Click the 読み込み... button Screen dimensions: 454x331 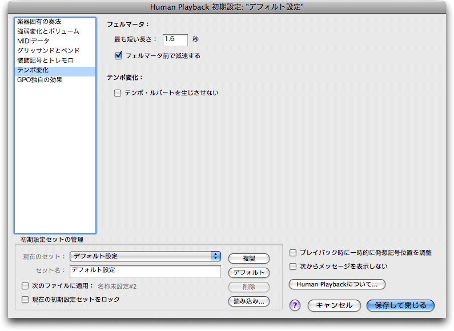249,301
